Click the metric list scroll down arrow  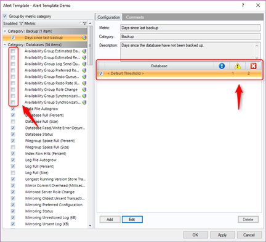coord(90,225)
